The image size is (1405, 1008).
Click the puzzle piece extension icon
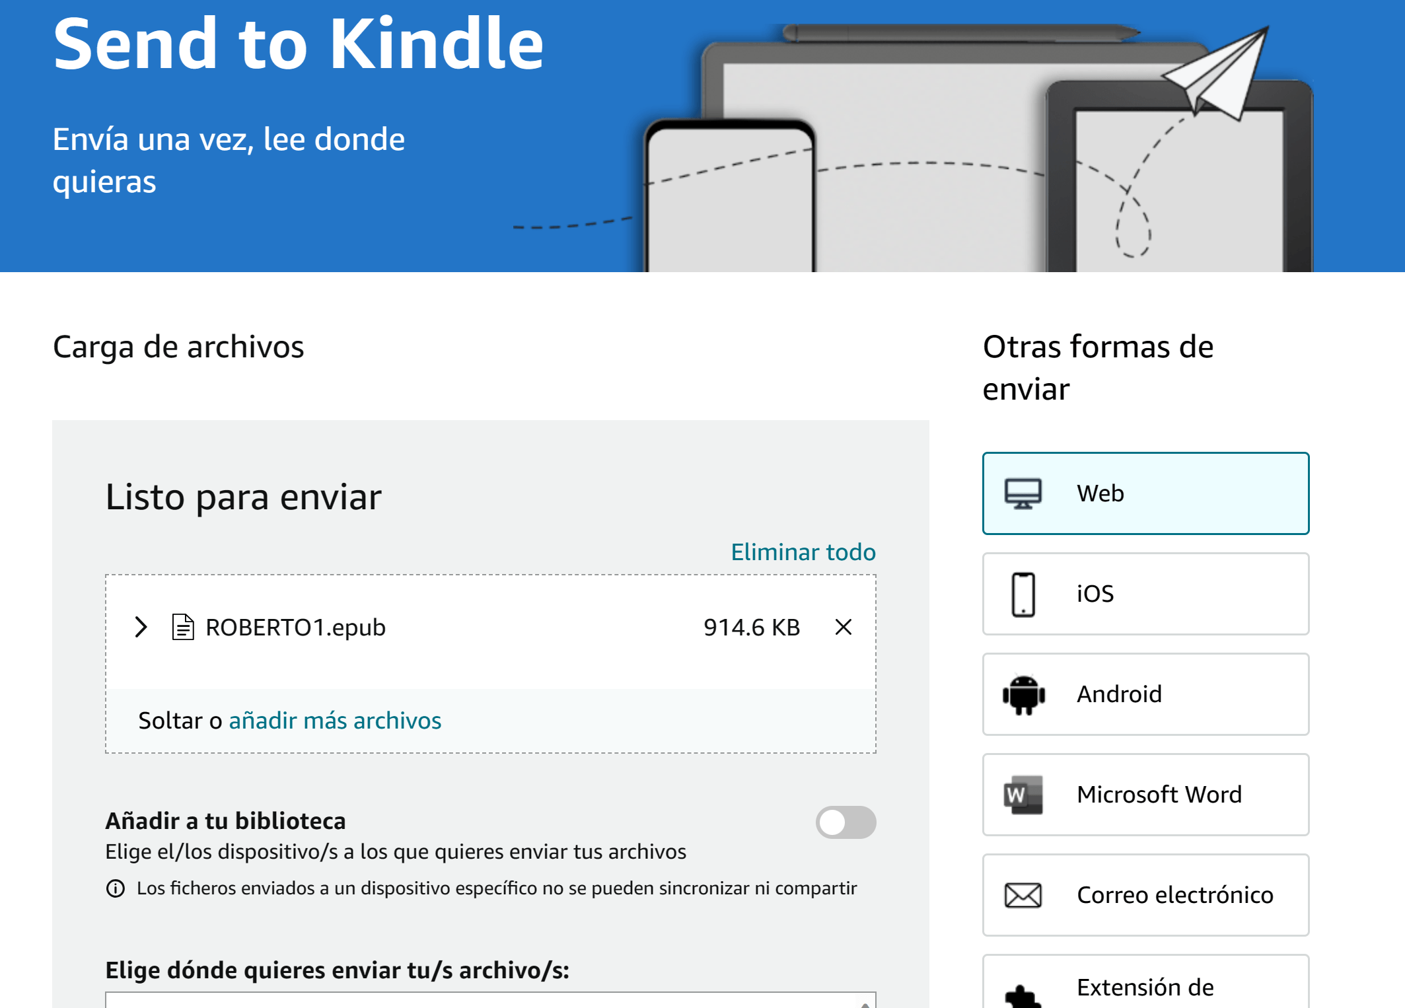pos(1023,996)
